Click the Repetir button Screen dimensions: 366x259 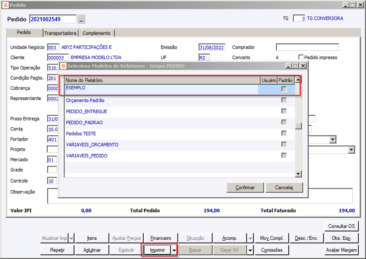click(57, 250)
